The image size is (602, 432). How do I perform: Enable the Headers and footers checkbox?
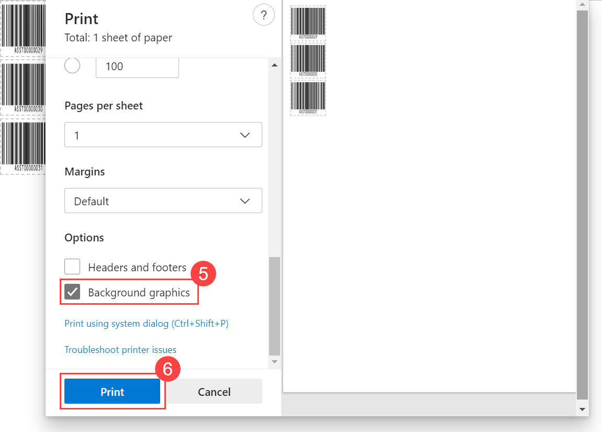[x=72, y=267]
